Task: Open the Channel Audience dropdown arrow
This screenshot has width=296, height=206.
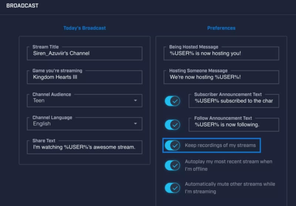Action: pos(135,101)
